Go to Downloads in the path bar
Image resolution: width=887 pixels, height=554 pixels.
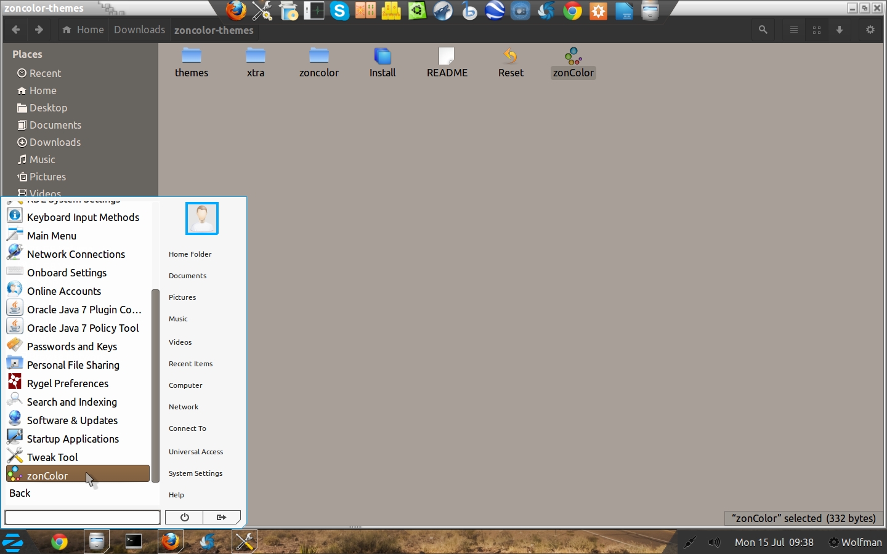[139, 30]
